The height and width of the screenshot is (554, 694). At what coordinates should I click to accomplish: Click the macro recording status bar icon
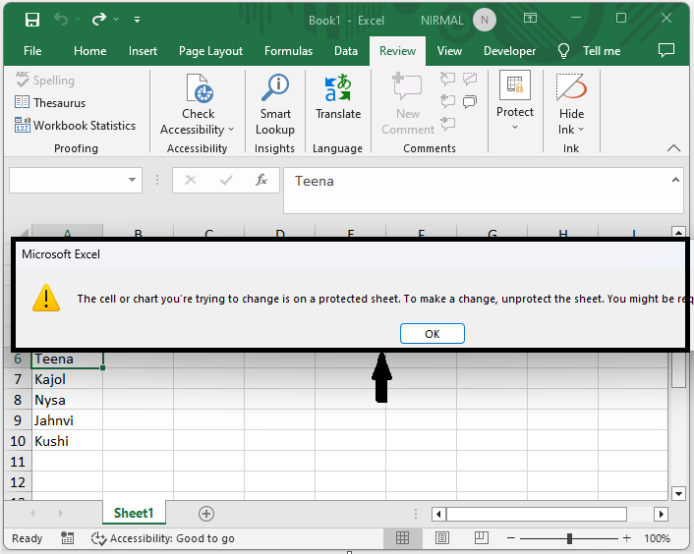[x=67, y=538]
